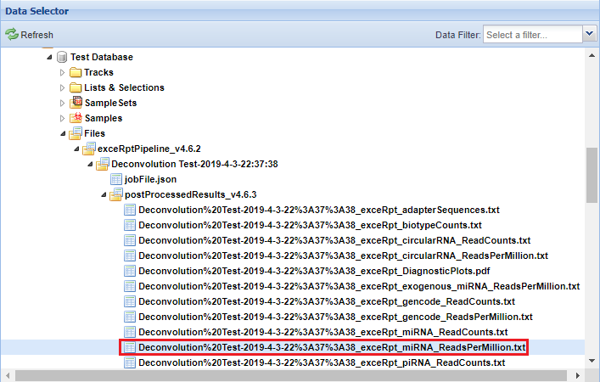Click the vertical scrollbar thumb

pos(592,174)
